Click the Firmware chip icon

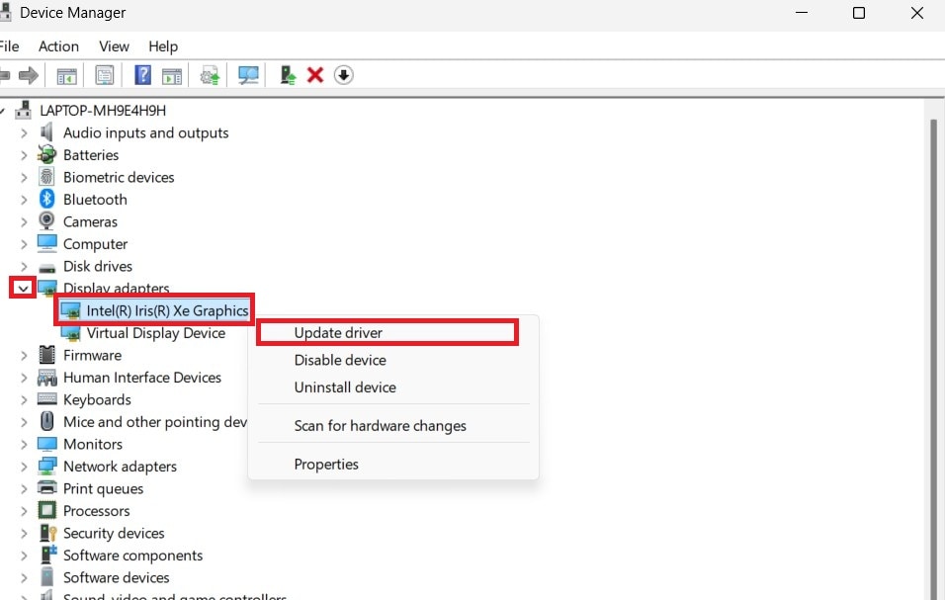[x=47, y=355]
